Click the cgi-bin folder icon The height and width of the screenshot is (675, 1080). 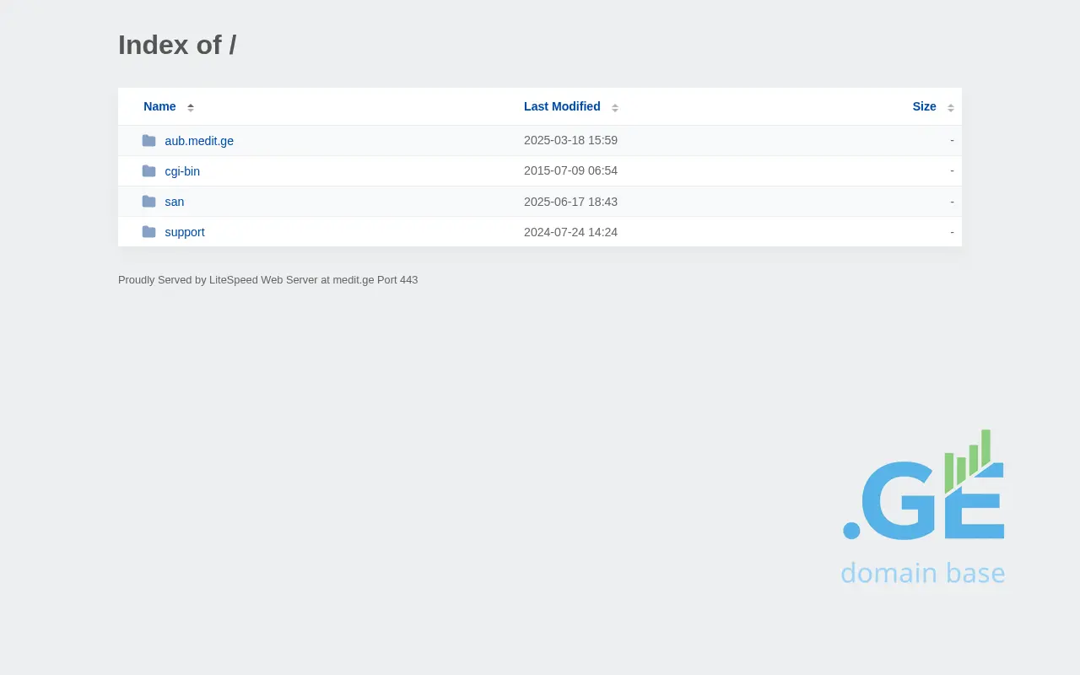coord(148,171)
